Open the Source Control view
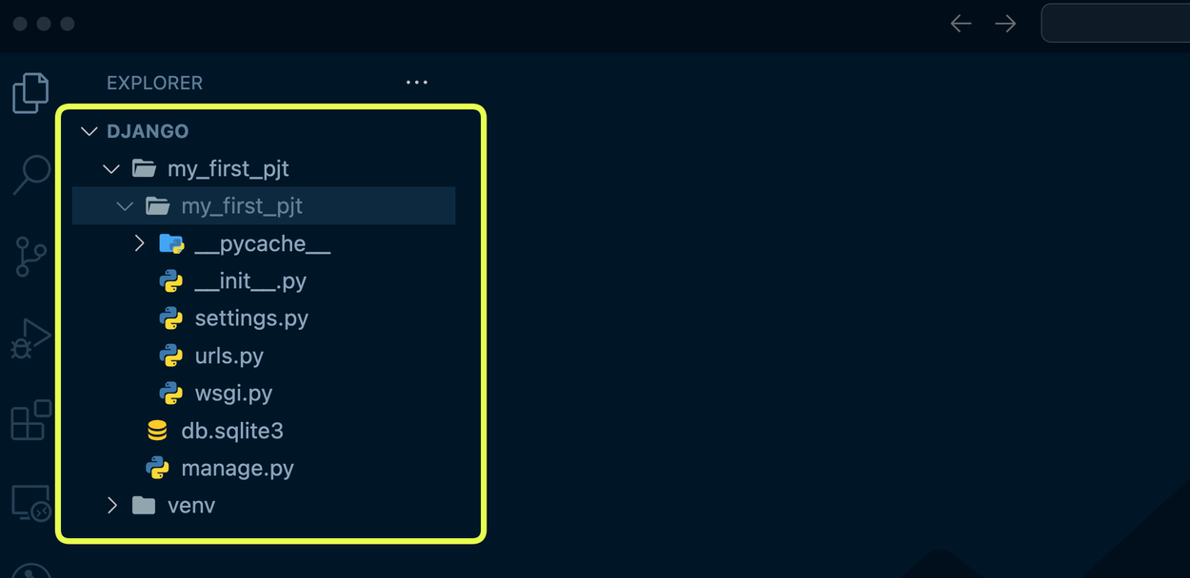Image resolution: width=1190 pixels, height=578 pixels. click(30, 255)
